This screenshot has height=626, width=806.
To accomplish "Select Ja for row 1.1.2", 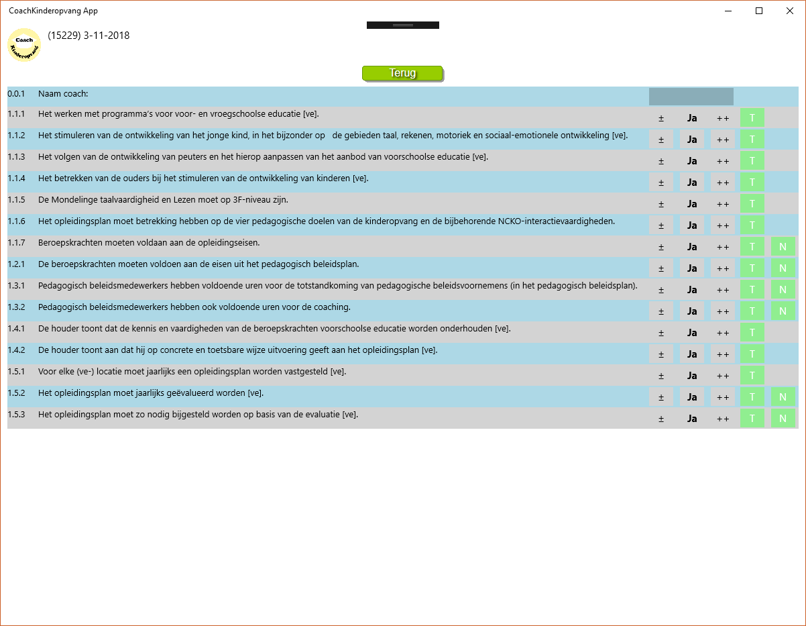I will pyautogui.click(x=692, y=140).
